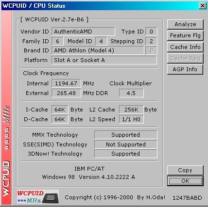Screen dimensions: 208x207
Task: Click the 3DNow! Technology Supported field
Action: click(126, 154)
